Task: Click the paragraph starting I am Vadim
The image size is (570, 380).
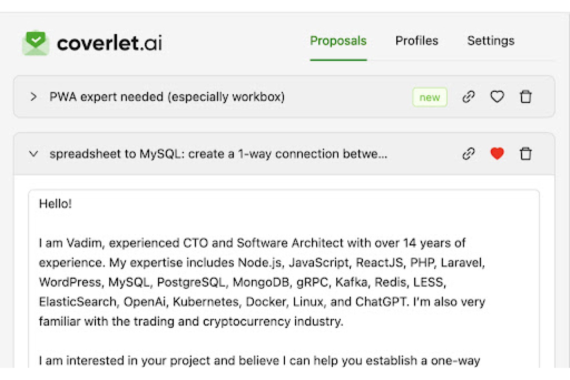Action: click(x=262, y=282)
